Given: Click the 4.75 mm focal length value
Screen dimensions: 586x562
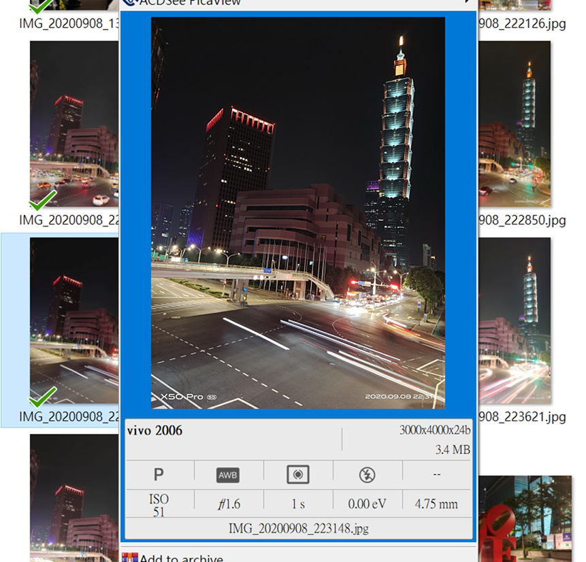Looking at the screenshot, I should point(436,504).
